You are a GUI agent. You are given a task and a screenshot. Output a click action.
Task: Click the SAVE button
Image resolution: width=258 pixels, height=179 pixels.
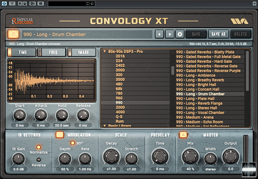[x=196, y=34]
